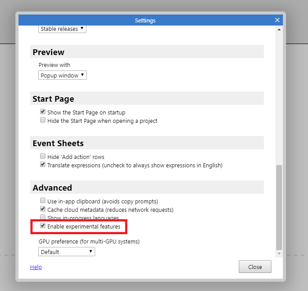
Task: Click the Close button
Action: tap(255, 267)
